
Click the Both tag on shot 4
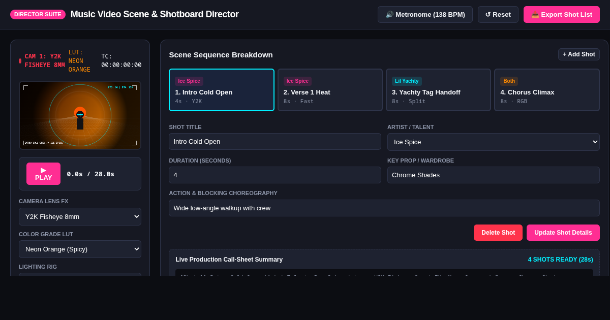point(509,81)
